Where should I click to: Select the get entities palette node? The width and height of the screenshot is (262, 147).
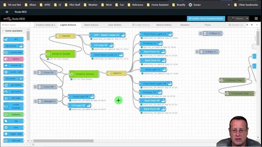(x=14, y=85)
